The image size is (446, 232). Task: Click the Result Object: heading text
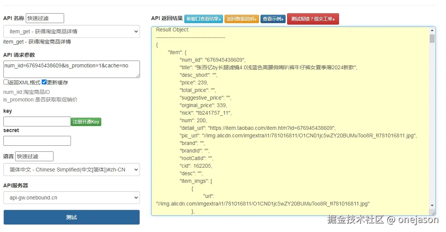(x=173, y=30)
